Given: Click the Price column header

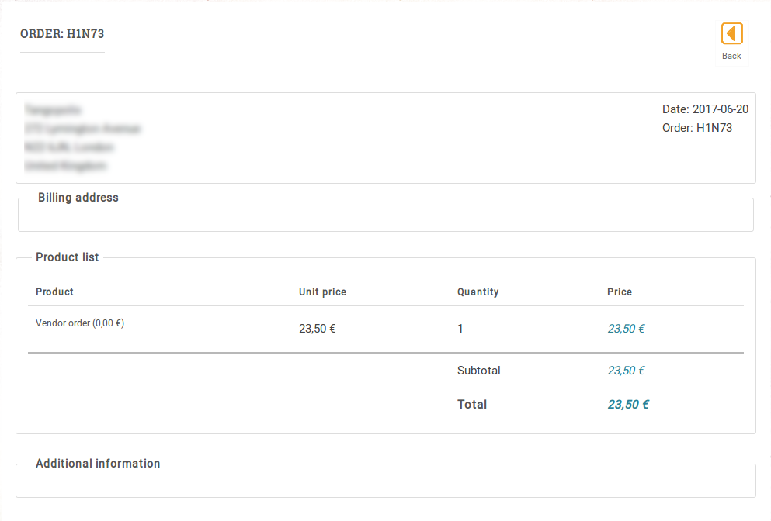Looking at the screenshot, I should [x=620, y=292].
